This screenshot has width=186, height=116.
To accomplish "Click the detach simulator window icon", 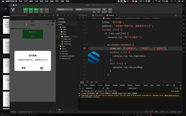I will 54,15.
